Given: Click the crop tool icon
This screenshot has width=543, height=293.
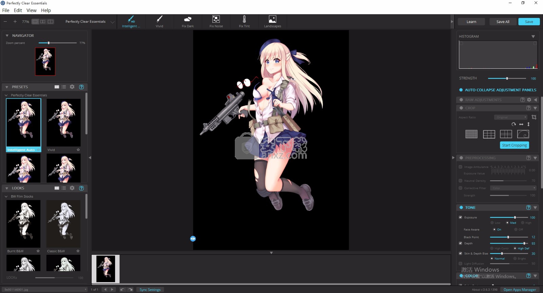Looking at the screenshot, I should pyautogui.click(x=534, y=117).
